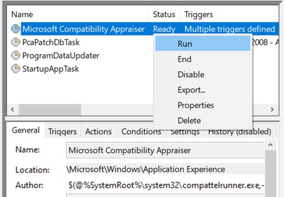Choose Delete from the context menu
This screenshot has width=284, height=197.
point(203,121)
